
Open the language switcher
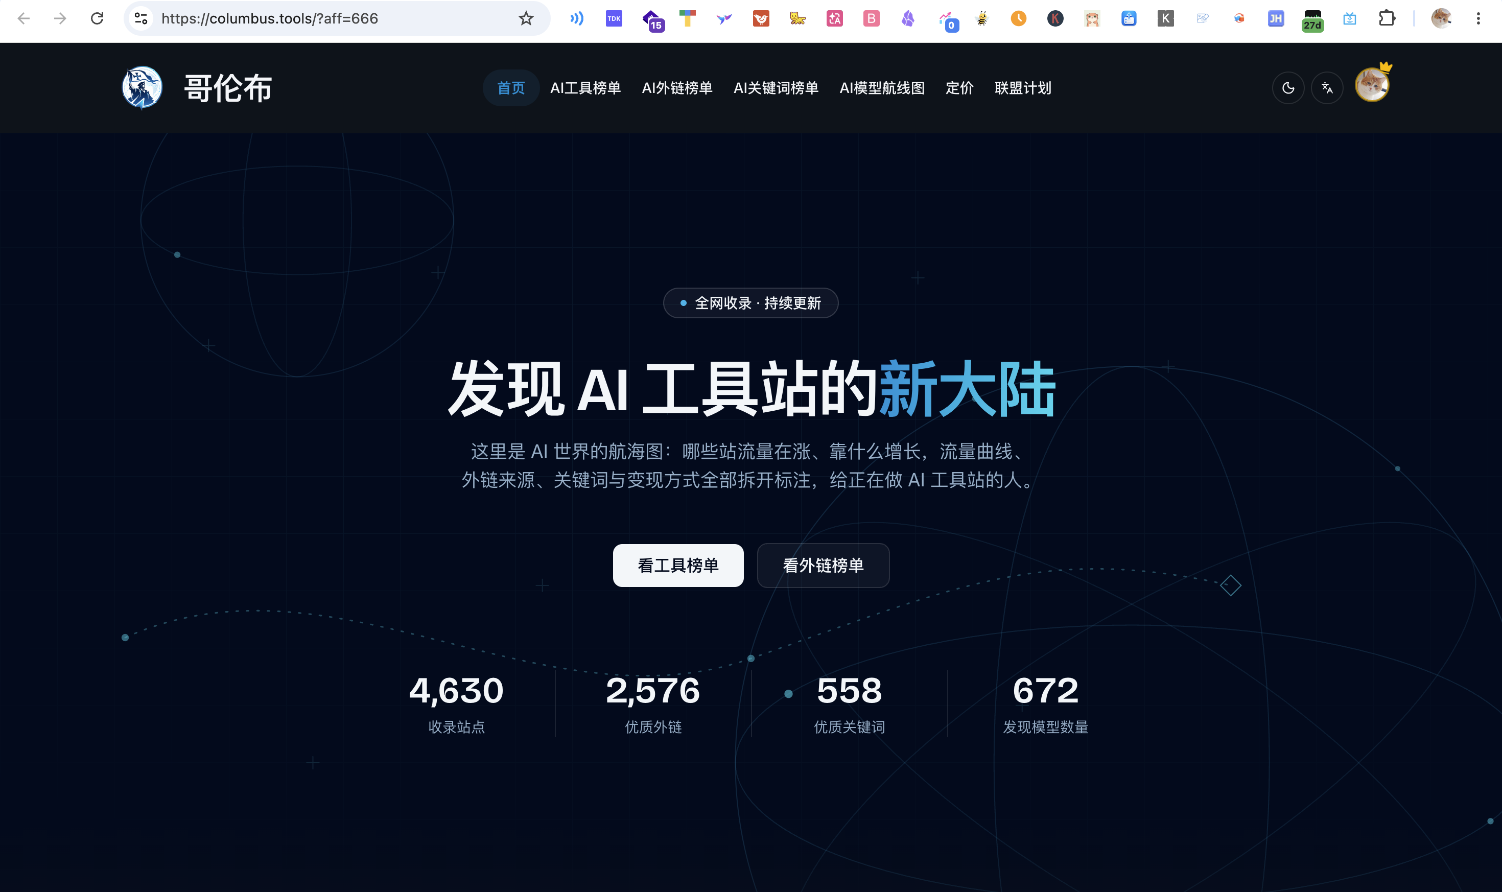click(x=1327, y=88)
